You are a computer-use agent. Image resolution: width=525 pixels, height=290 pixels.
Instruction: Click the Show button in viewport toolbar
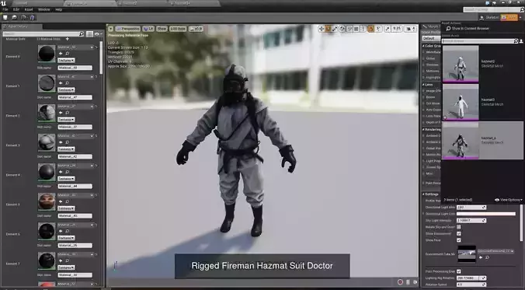pyautogui.click(x=162, y=29)
